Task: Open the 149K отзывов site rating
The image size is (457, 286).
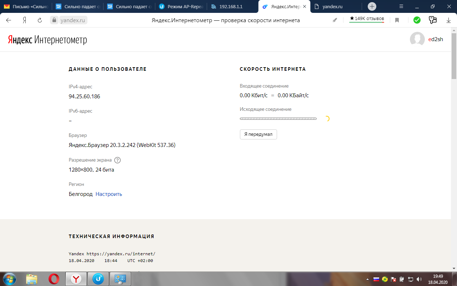Action: (367, 19)
